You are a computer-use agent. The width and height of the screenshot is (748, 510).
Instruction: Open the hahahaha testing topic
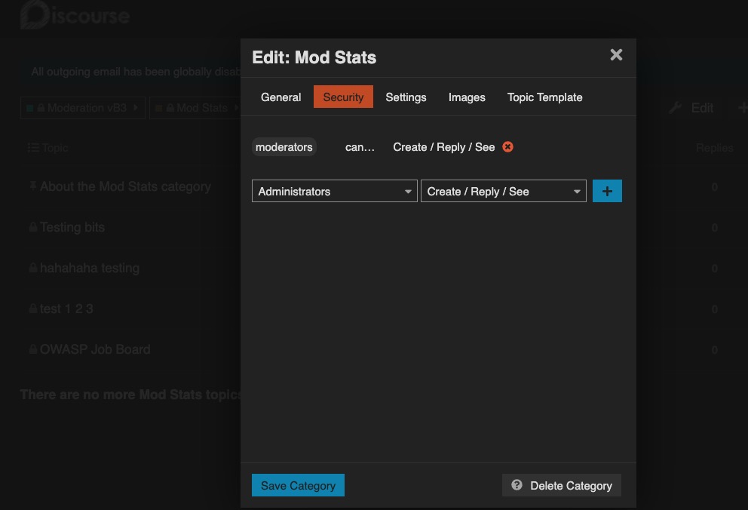pos(90,268)
